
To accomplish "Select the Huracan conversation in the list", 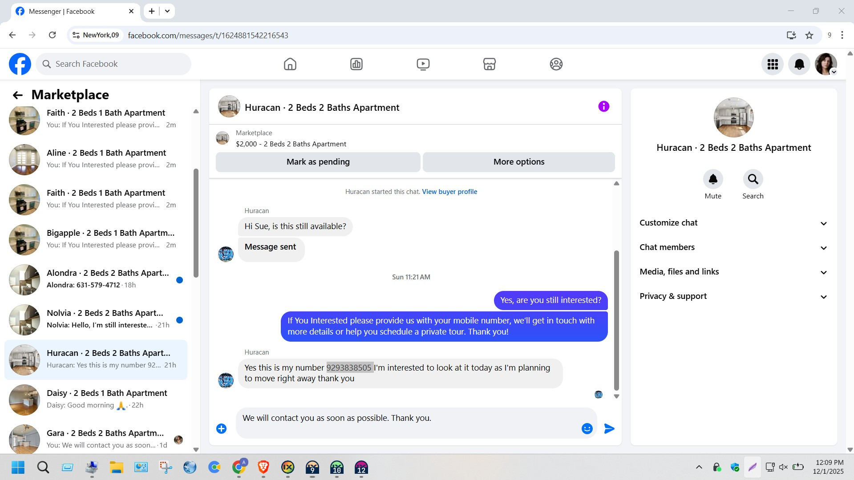I will pos(96,359).
